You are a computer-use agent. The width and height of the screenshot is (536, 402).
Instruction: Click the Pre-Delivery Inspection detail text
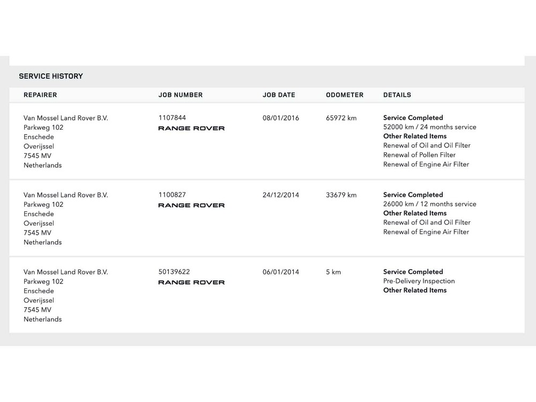point(419,281)
